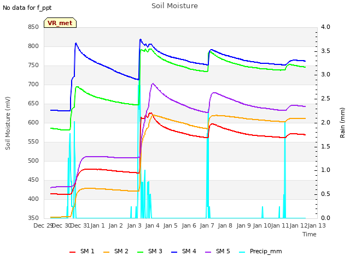Click the Jan 1 x-axis tick label
The height and width of the screenshot is (262, 350).
[x=97, y=225]
